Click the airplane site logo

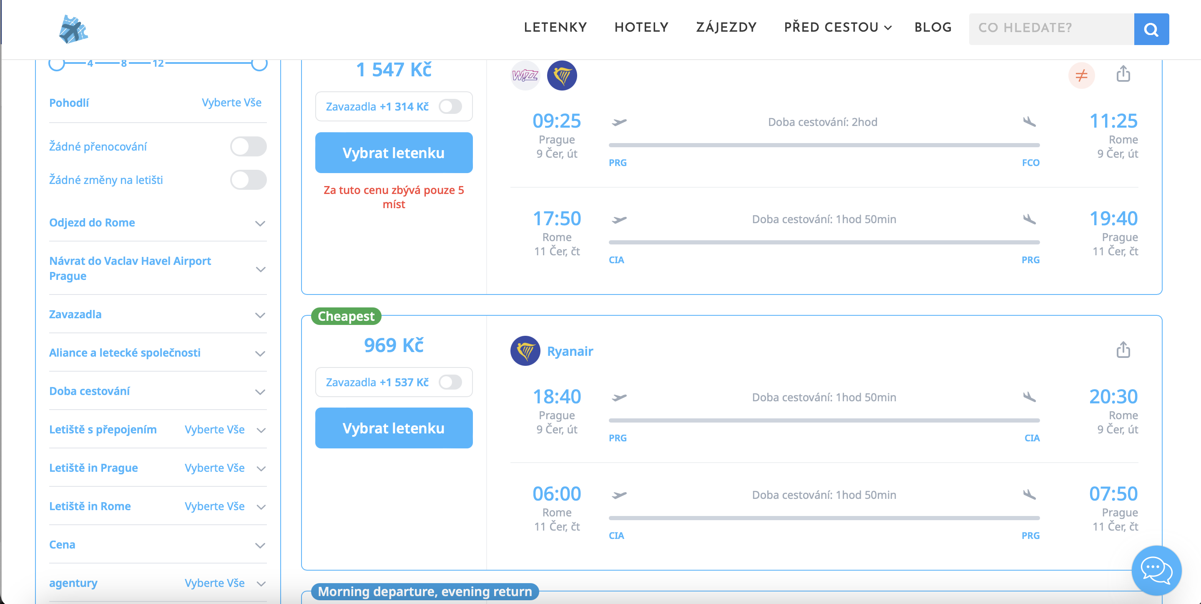[x=73, y=29]
